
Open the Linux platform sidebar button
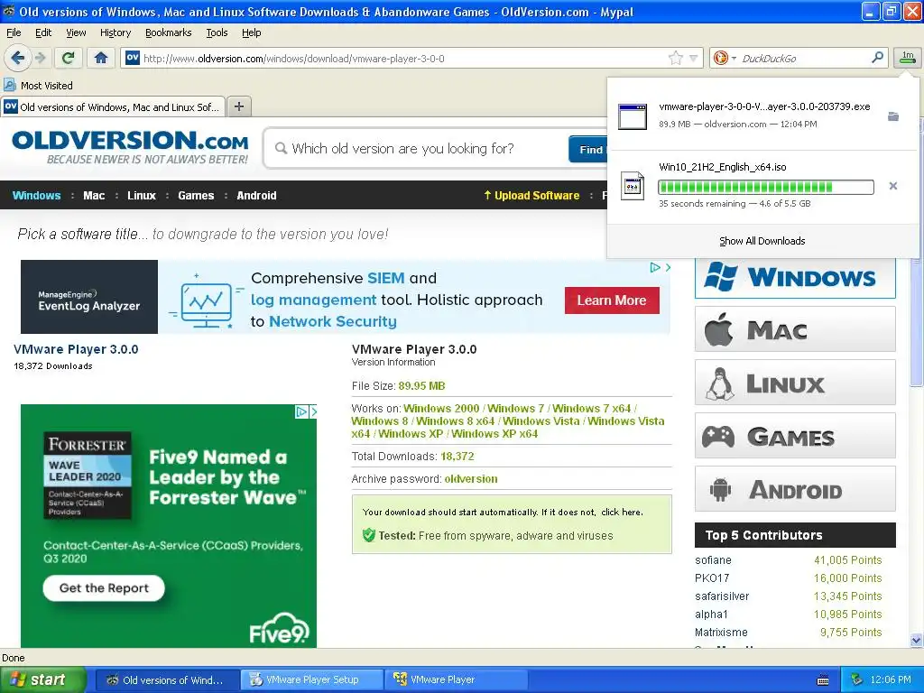point(795,383)
